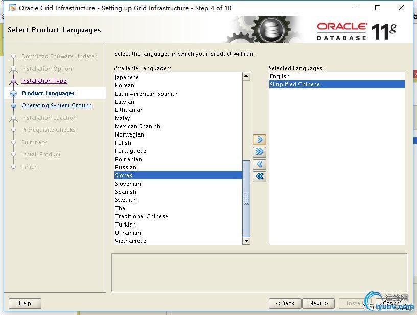Select Korean in Available Languages
Screen dimensions: 417x315
[178, 86]
